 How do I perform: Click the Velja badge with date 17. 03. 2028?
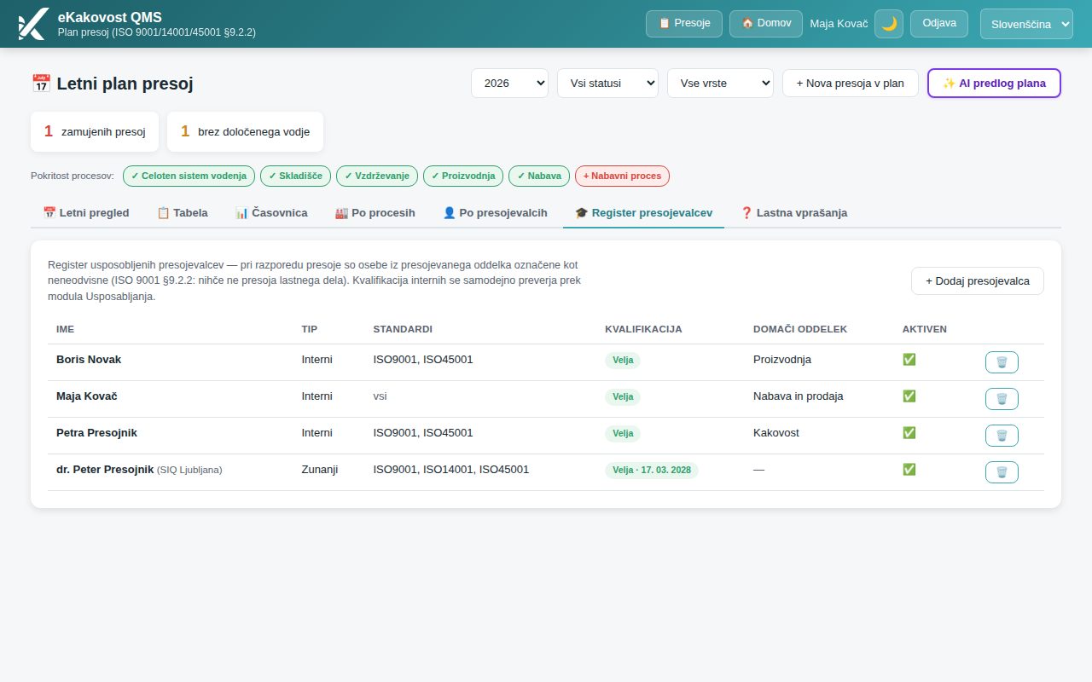click(x=652, y=470)
